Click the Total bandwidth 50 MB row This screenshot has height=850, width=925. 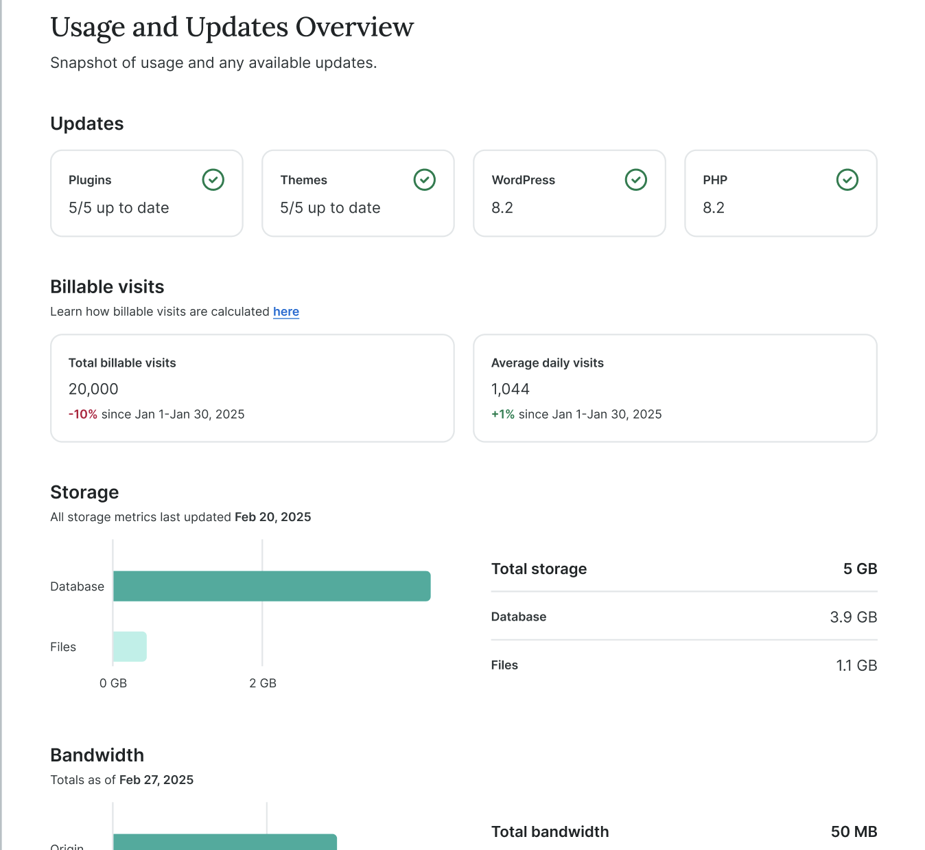(x=683, y=831)
